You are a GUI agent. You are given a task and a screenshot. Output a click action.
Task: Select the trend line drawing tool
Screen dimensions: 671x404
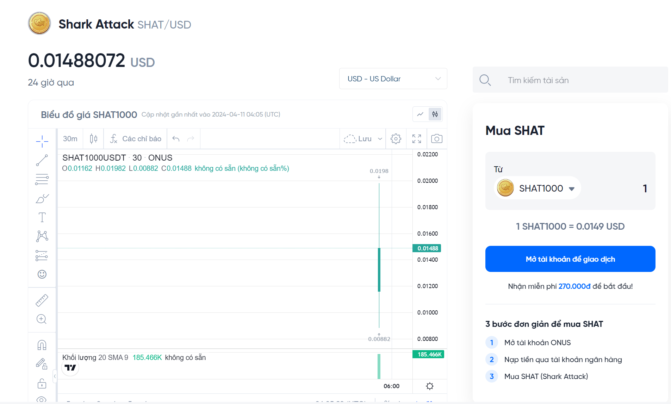pyautogui.click(x=42, y=160)
